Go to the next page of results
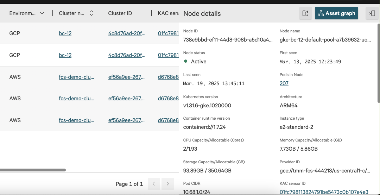Screen dimensions: 380x195 click(x=167, y=184)
